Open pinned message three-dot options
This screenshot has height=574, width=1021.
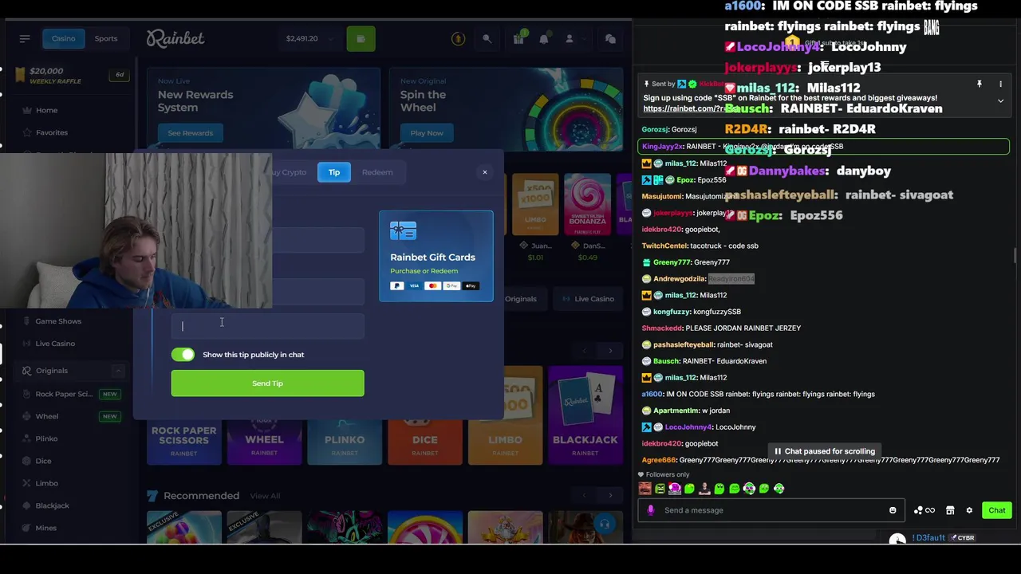coord(1000,84)
